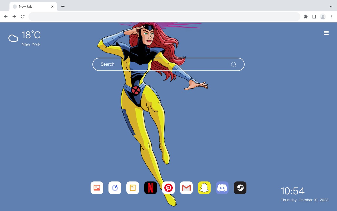The width and height of the screenshot is (337, 211).
Task: Click the Thursday, October 10, 2023 date
Action: pos(305,200)
